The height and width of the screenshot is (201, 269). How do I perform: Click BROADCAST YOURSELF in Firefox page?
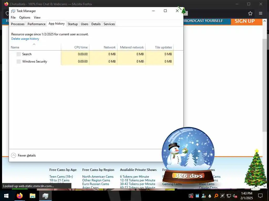pos(203,21)
